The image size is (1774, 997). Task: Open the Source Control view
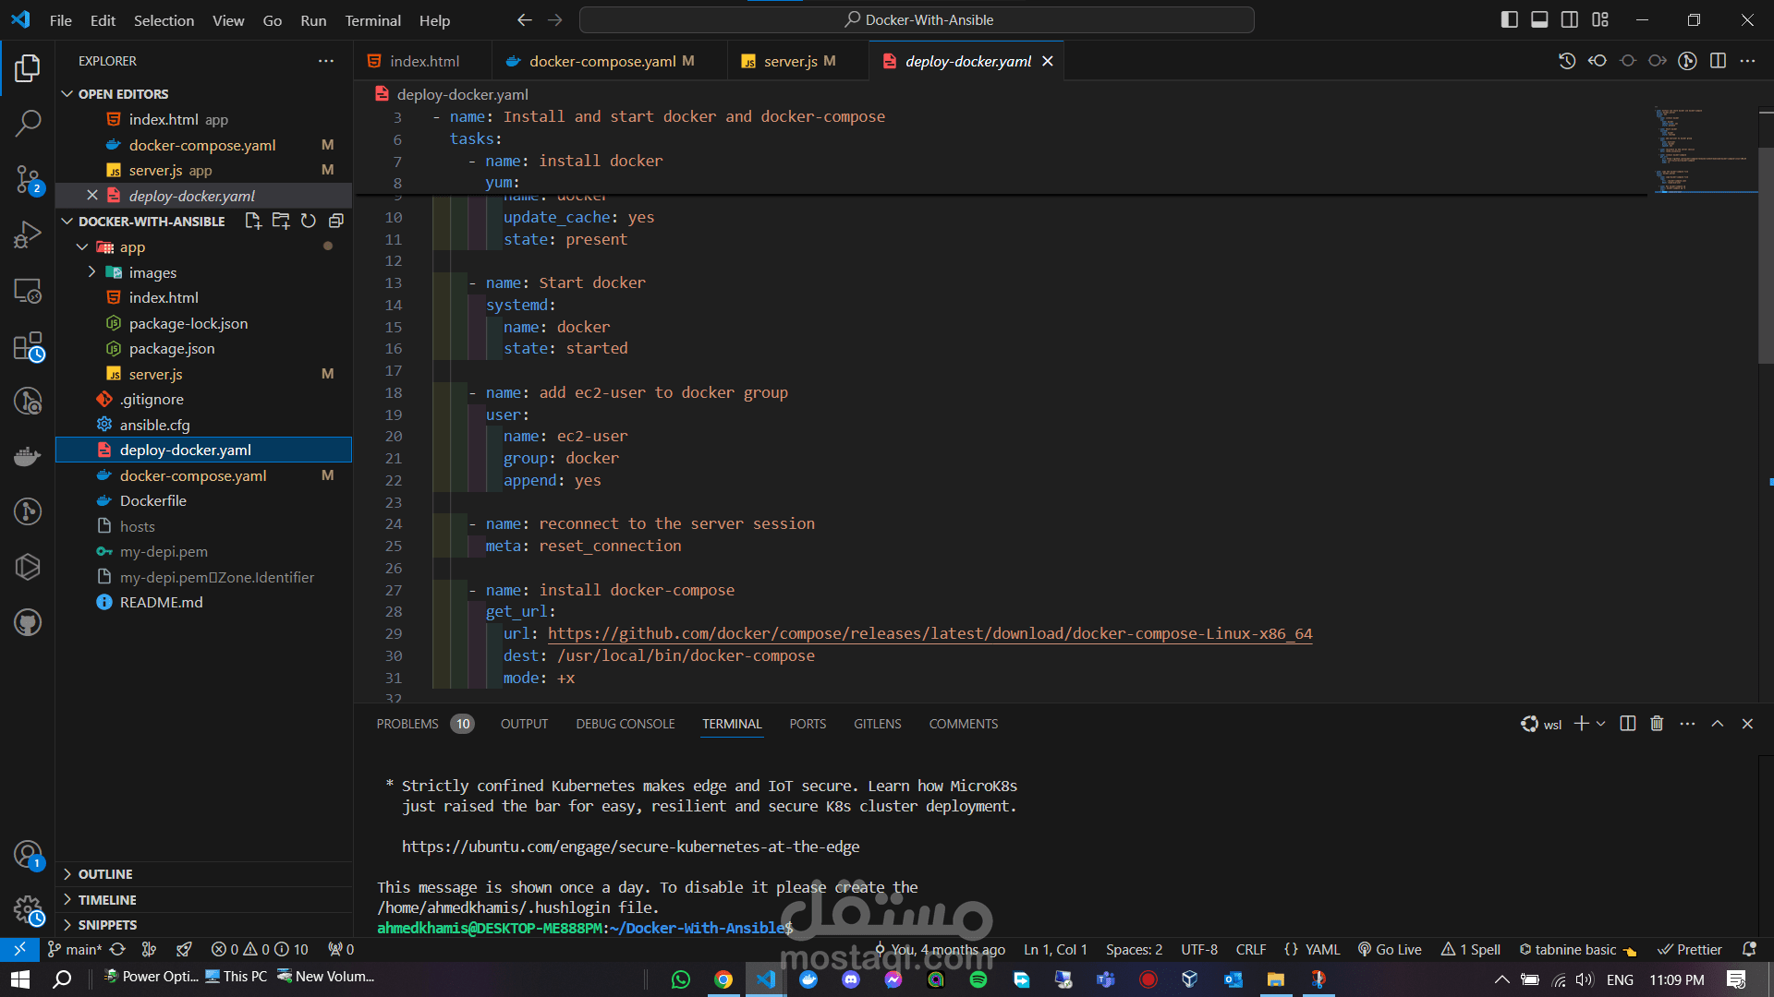pos(28,179)
